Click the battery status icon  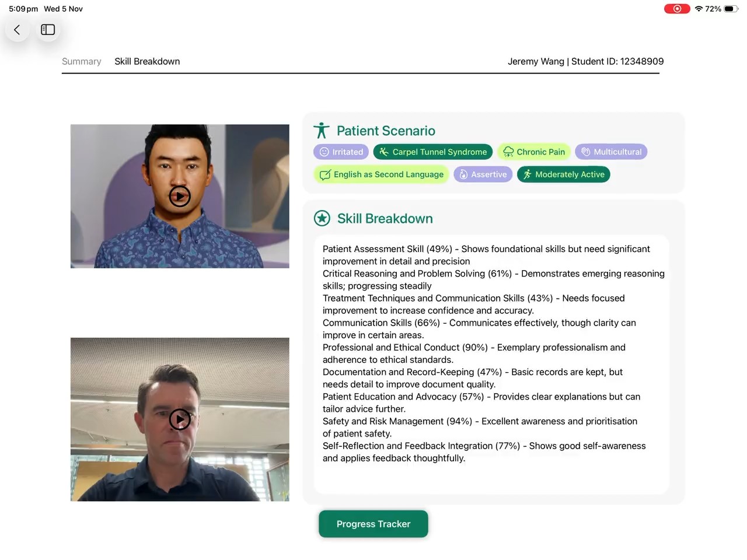coord(731,9)
